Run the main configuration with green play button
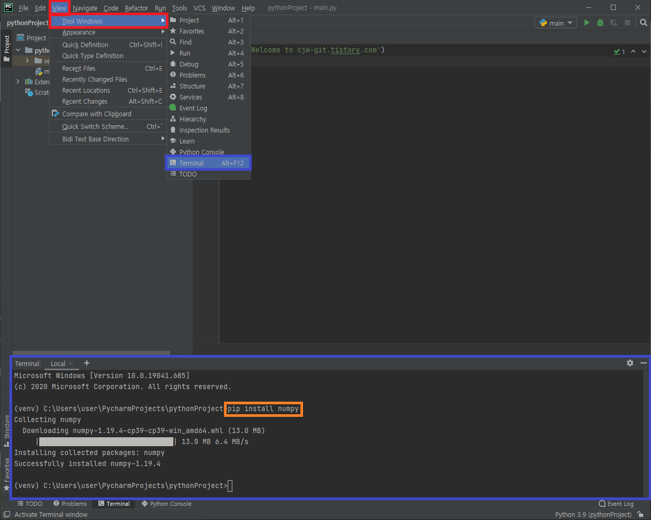Screen dimensions: 651x520 coord(587,23)
